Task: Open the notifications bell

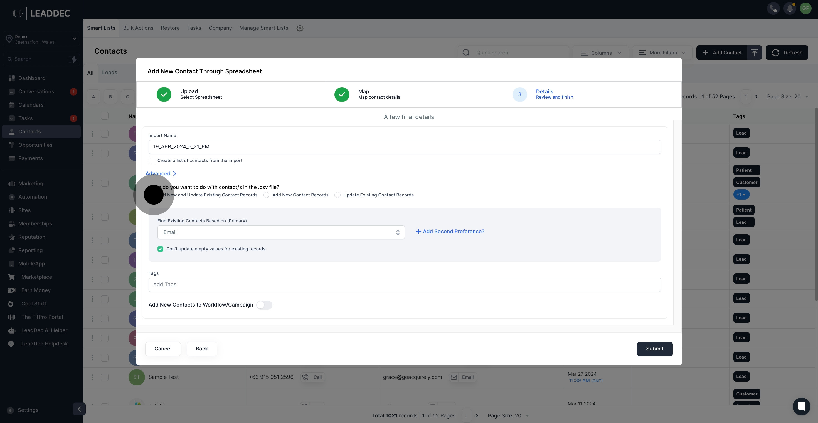Action: pyautogui.click(x=790, y=8)
